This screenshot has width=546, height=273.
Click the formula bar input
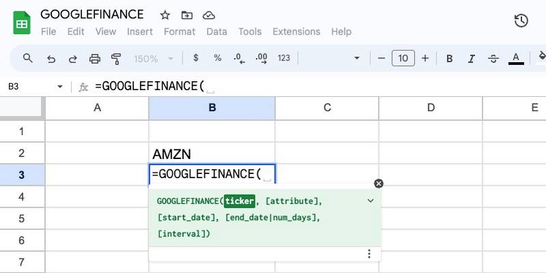(318, 86)
